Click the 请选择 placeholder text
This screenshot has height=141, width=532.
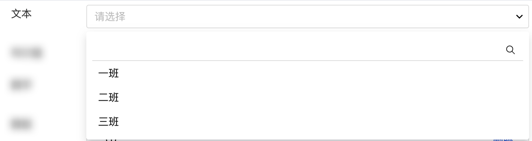(110, 17)
